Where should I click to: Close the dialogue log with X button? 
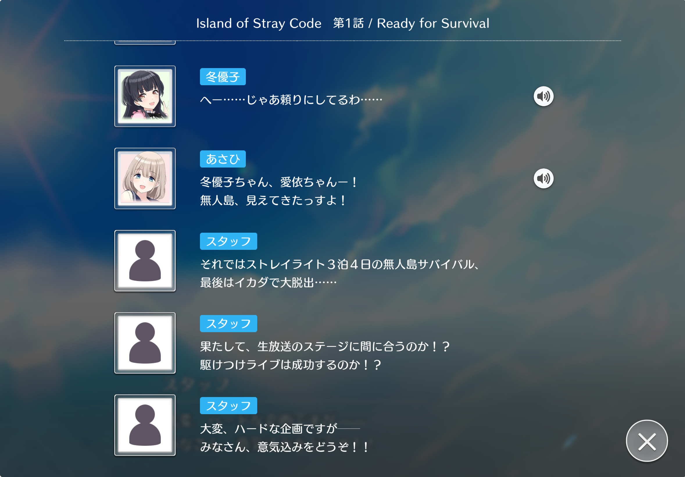tap(647, 441)
